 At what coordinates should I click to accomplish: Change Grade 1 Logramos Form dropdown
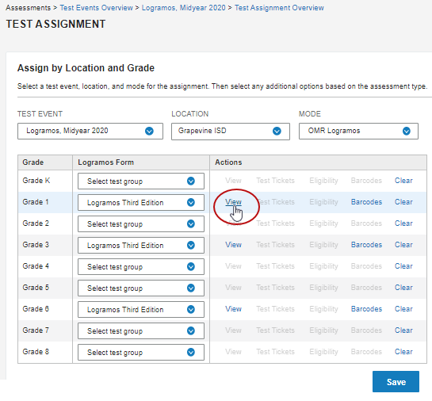141,202
